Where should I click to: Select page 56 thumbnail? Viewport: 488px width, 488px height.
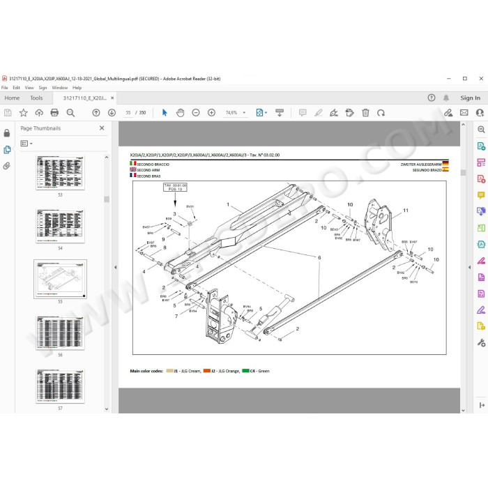[x=60, y=333]
